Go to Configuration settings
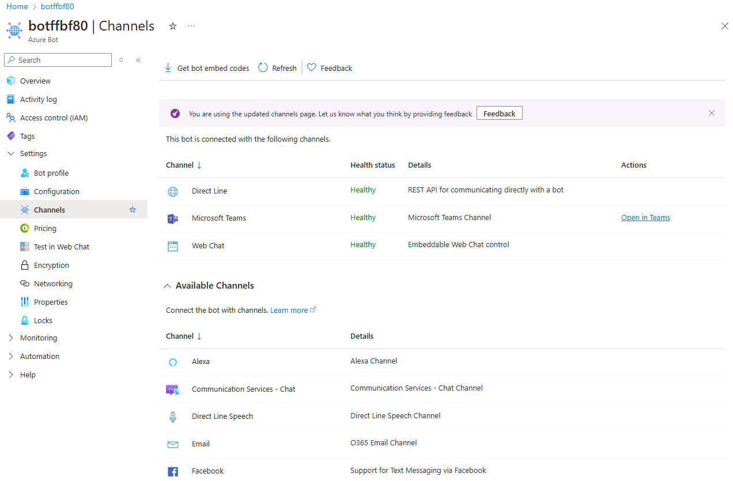 pyautogui.click(x=56, y=191)
